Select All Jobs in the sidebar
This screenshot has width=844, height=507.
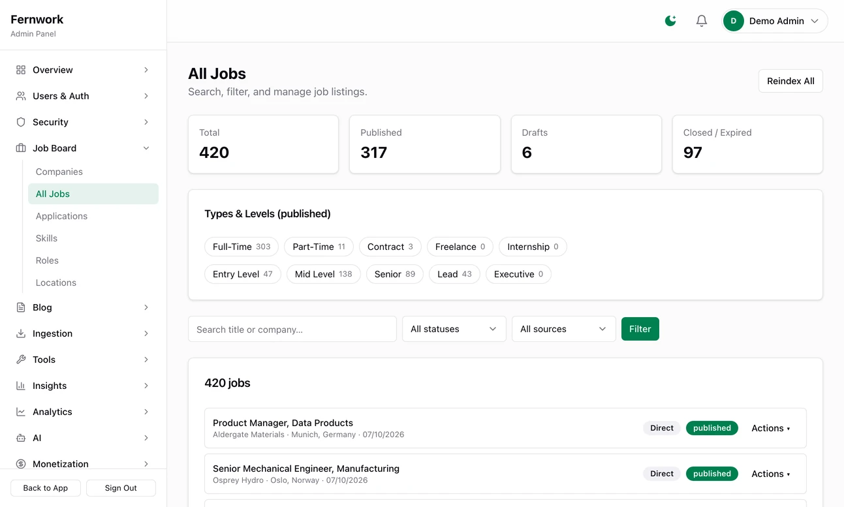(93, 194)
